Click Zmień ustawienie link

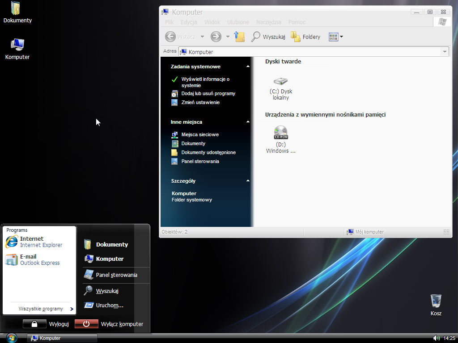tap(200, 102)
